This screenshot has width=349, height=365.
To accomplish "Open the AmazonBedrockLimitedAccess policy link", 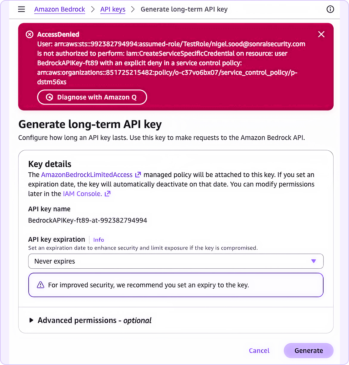I will coord(87,174).
